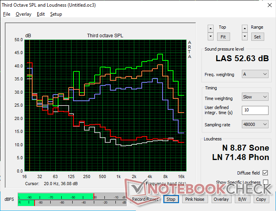Click the Cursor 20.0 Hz readout
The height and width of the screenshot is (211, 276).
click(51, 184)
